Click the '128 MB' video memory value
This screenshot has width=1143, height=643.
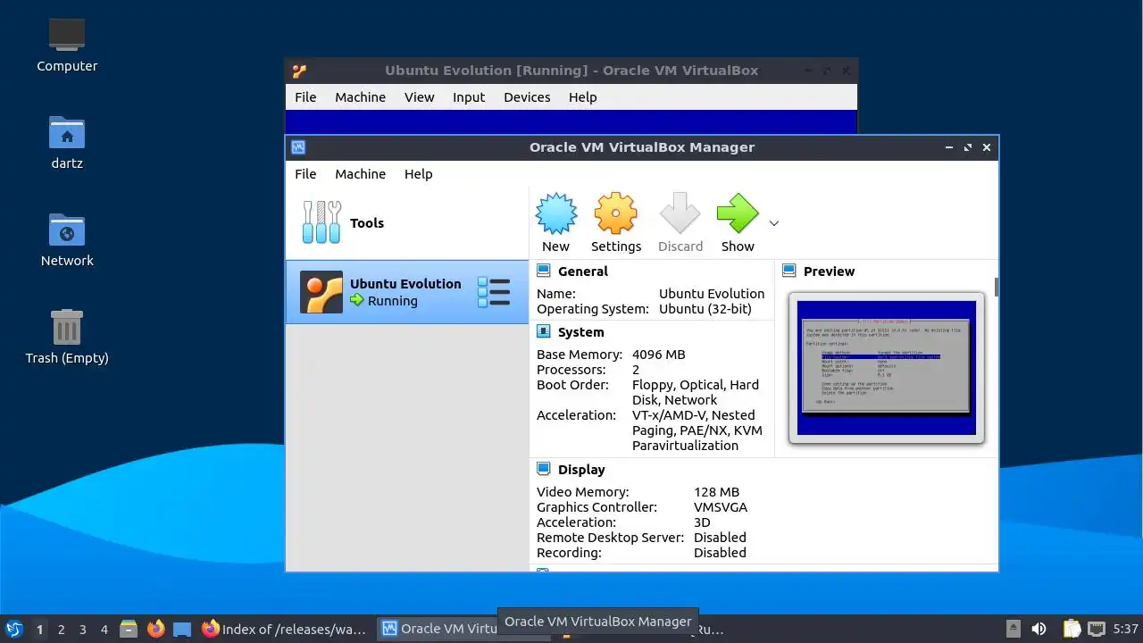(716, 492)
